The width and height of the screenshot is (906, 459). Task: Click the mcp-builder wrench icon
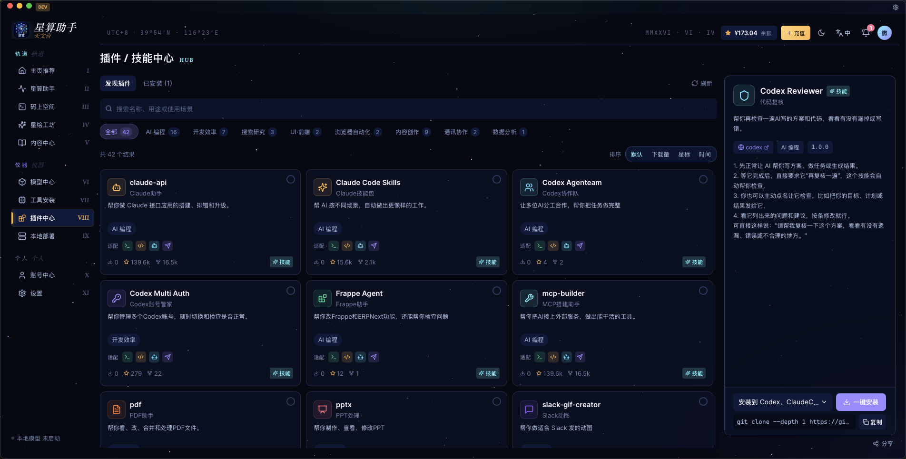coord(529,298)
